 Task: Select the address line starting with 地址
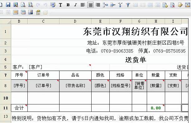tap(136, 43)
